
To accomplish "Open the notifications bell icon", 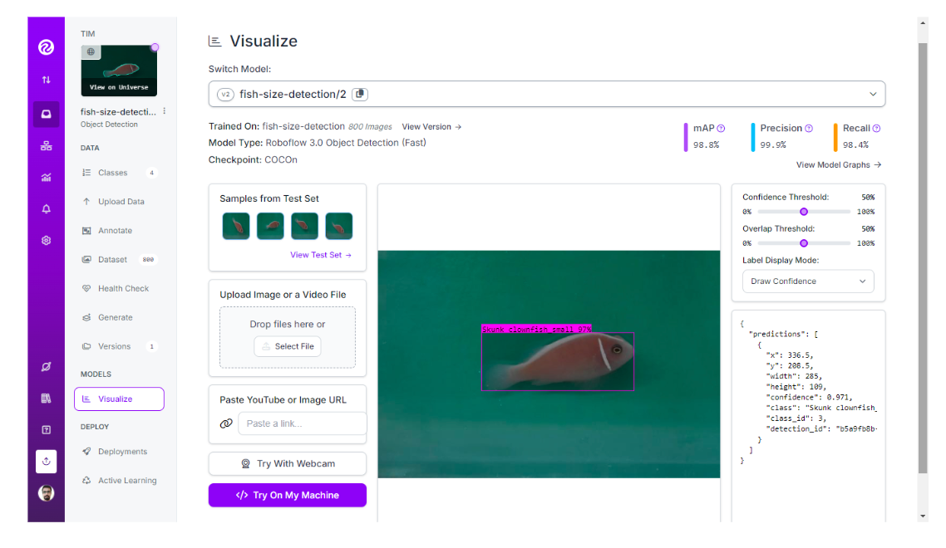I will (46, 209).
